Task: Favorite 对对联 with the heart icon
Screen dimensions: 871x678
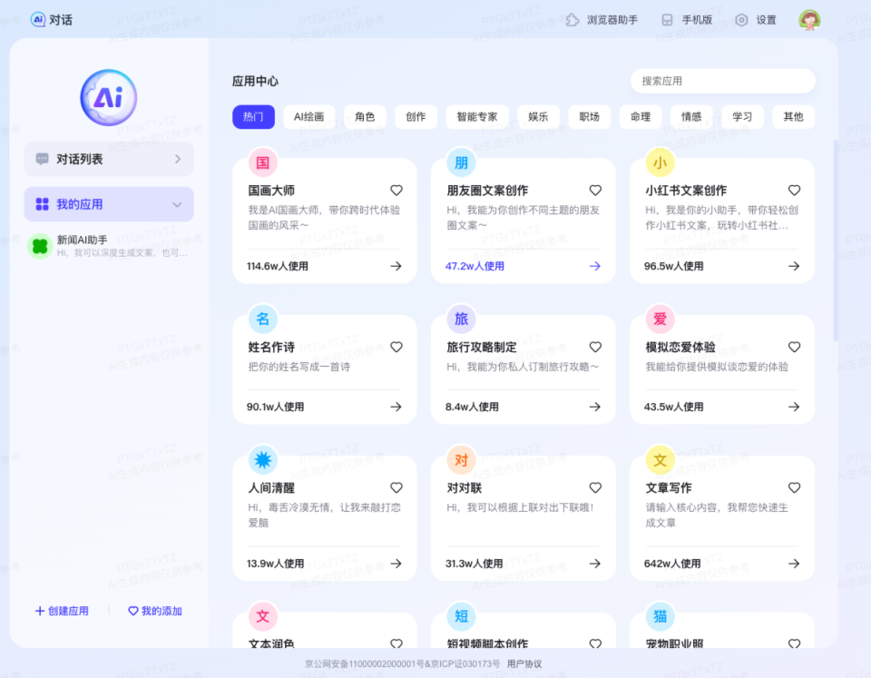Action: [x=595, y=487]
